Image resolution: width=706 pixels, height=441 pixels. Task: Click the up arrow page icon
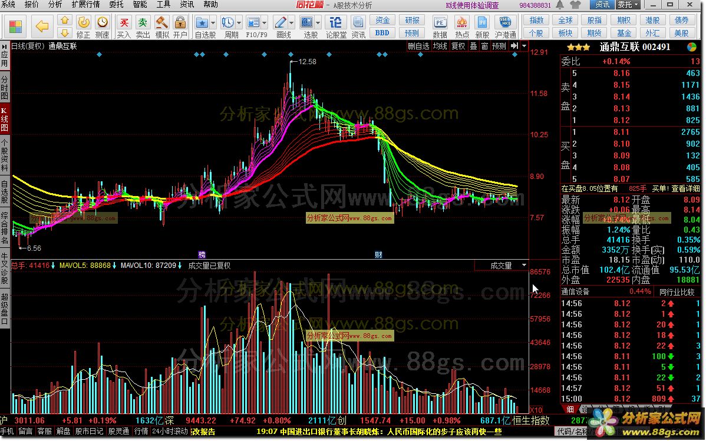pyautogui.click(x=65, y=21)
